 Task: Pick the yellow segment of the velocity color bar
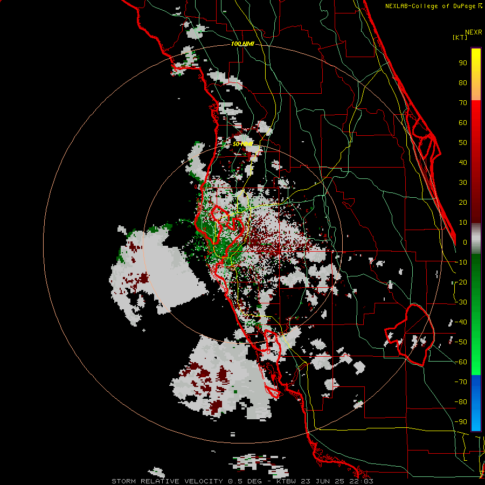tap(476, 74)
